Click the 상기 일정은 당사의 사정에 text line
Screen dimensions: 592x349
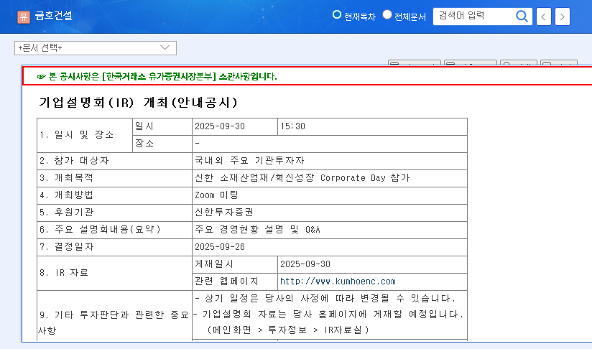point(325,299)
